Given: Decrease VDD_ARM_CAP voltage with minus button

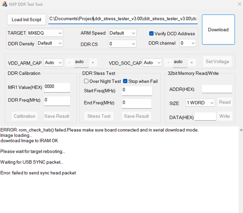Looking at the screenshot, I should click(70, 63).
